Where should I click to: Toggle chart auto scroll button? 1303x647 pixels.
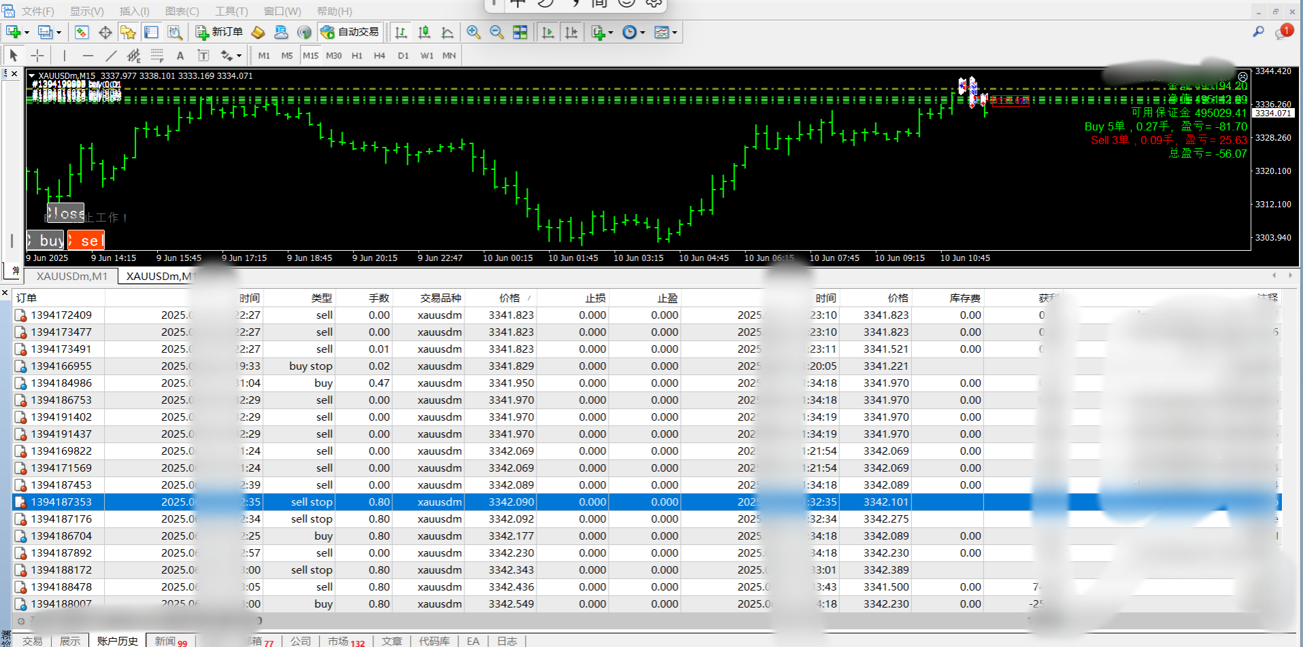(548, 32)
